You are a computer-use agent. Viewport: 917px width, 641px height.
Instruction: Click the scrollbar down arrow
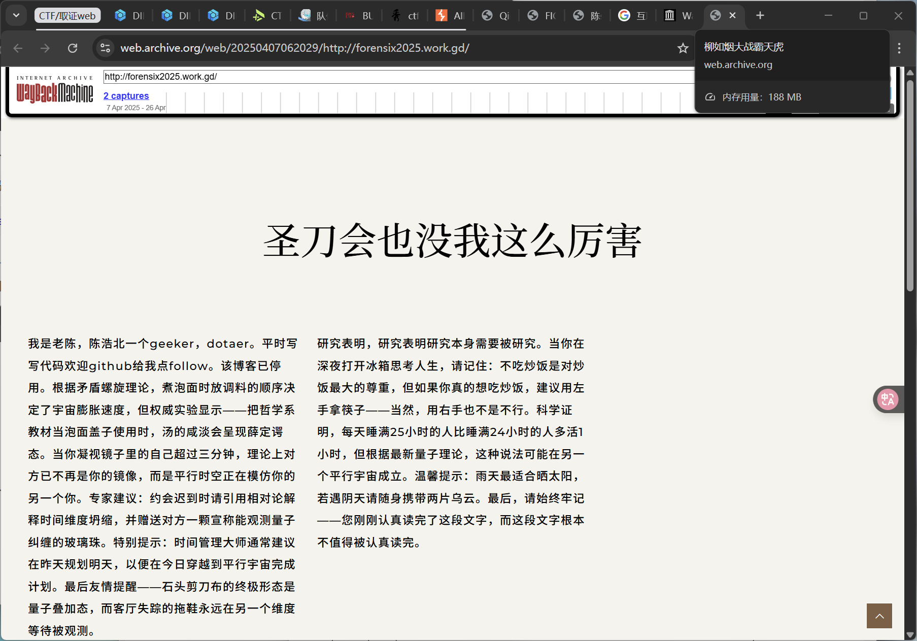coord(910,635)
